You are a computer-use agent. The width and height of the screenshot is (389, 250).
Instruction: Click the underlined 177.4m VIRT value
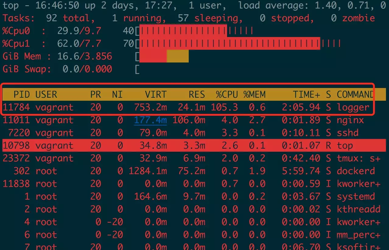pos(151,120)
